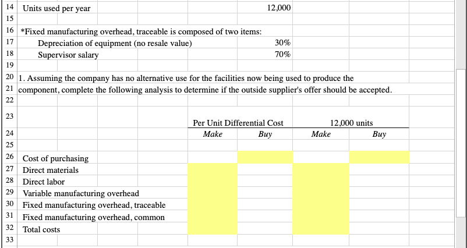Click the 'Units used per year' label
Image resolution: width=467 pixels, height=248 pixels.
click(56, 9)
